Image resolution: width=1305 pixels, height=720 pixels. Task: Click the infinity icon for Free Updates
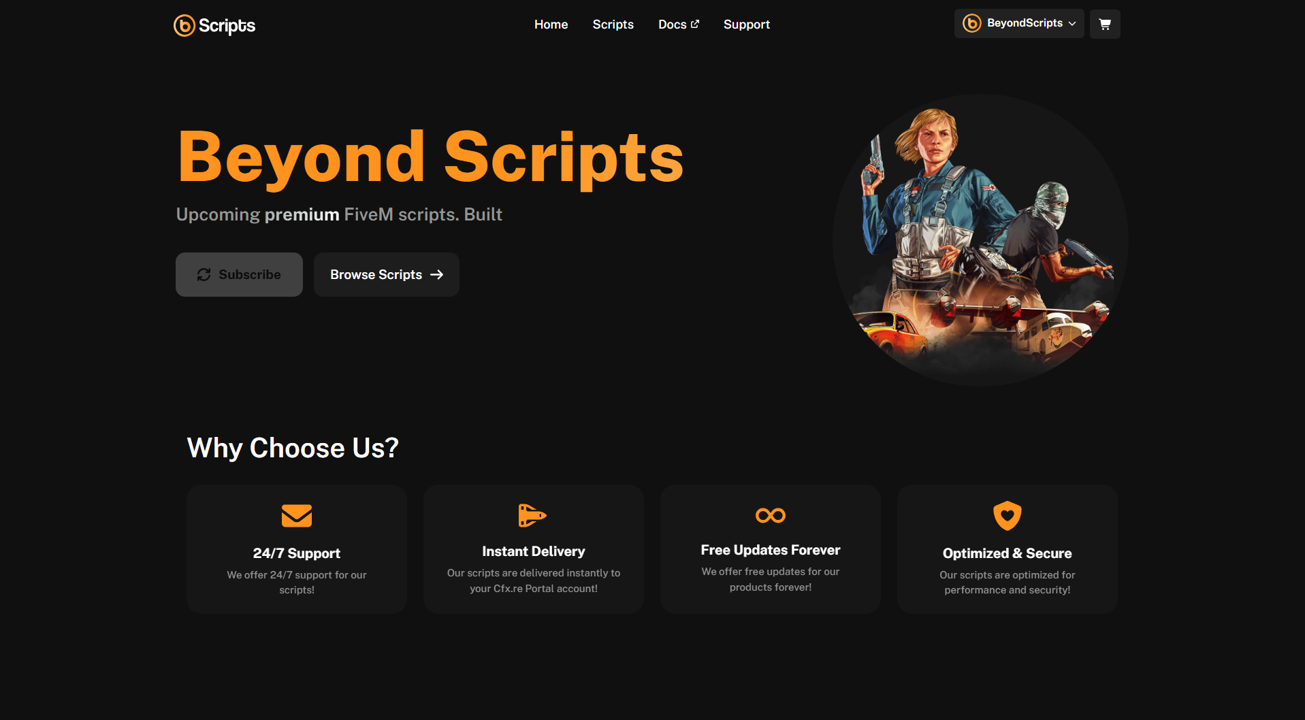coord(770,515)
